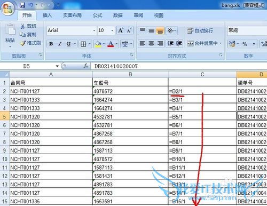Increase cell indent
The width and height of the screenshot is (267, 206).
coord(179,43)
